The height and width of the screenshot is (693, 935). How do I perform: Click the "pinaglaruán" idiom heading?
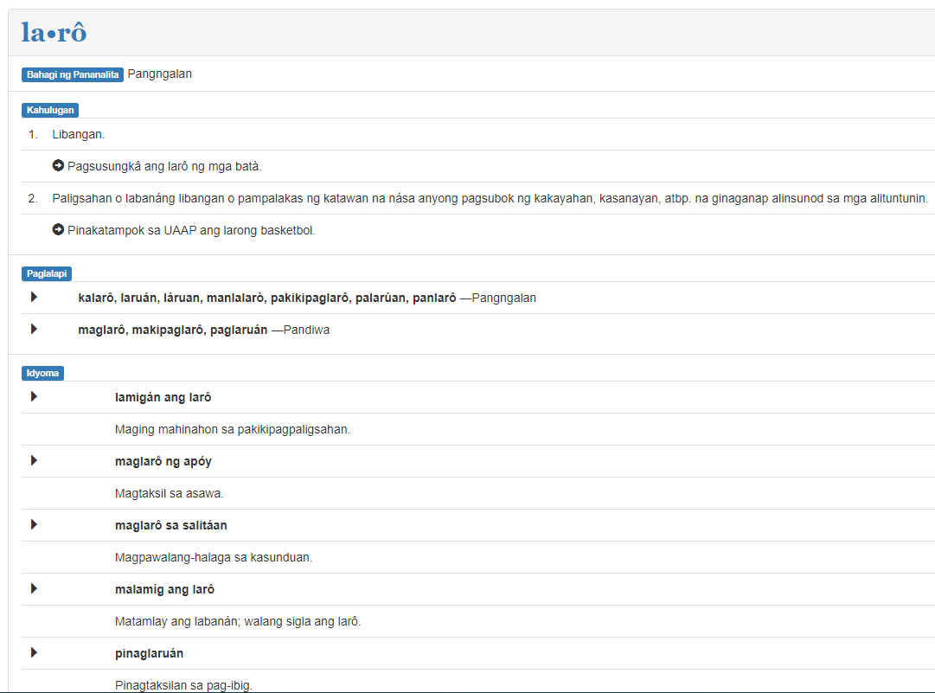pyautogui.click(x=149, y=653)
